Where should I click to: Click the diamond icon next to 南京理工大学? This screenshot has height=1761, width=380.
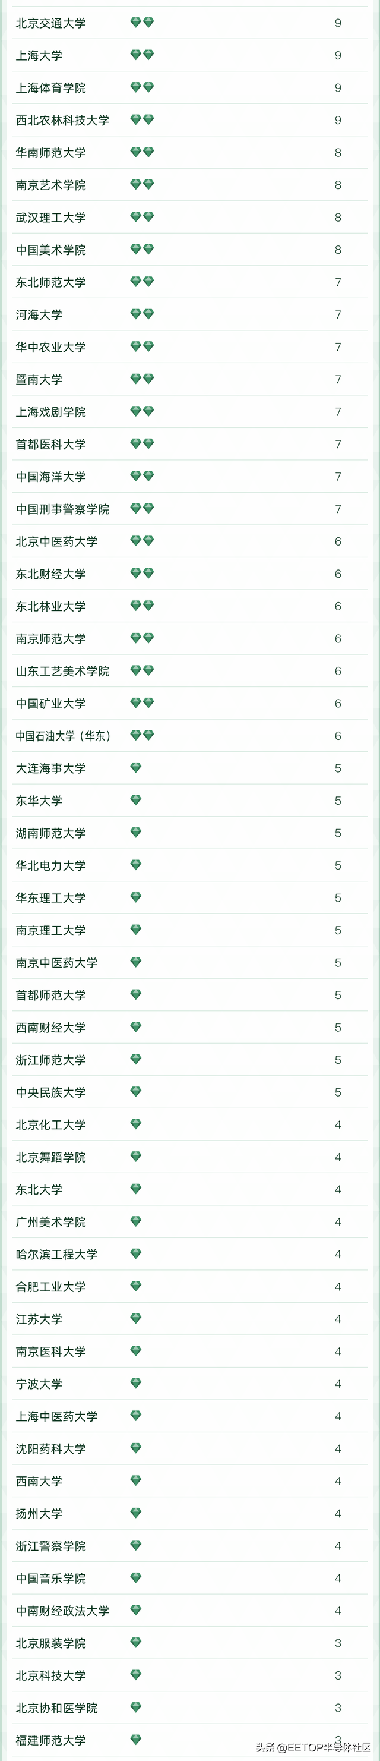[x=136, y=930]
